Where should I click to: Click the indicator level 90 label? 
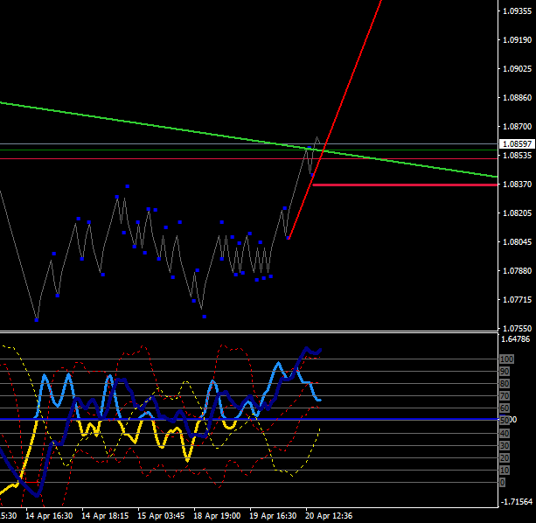tap(505, 371)
